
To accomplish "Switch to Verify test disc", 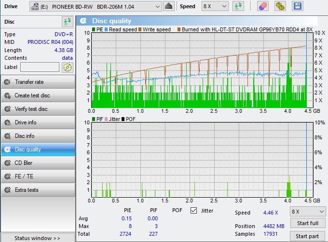I will [x=38, y=109].
